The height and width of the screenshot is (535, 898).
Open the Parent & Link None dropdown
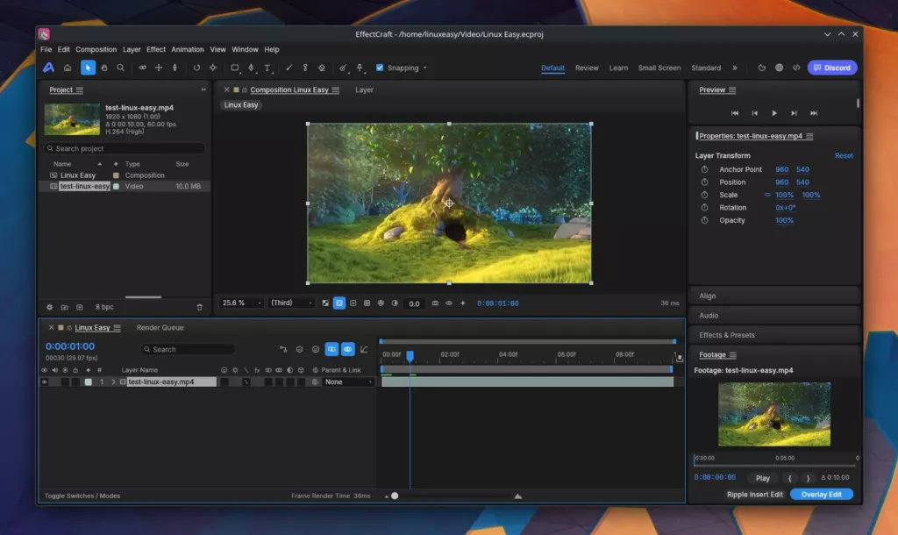point(348,382)
